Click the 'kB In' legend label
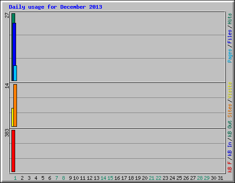Image resolution: width=235 pixels, height=183 pixels. click(230, 149)
